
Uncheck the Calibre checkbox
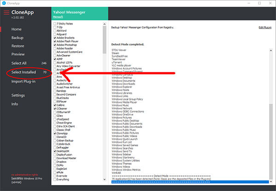coord(55,105)
